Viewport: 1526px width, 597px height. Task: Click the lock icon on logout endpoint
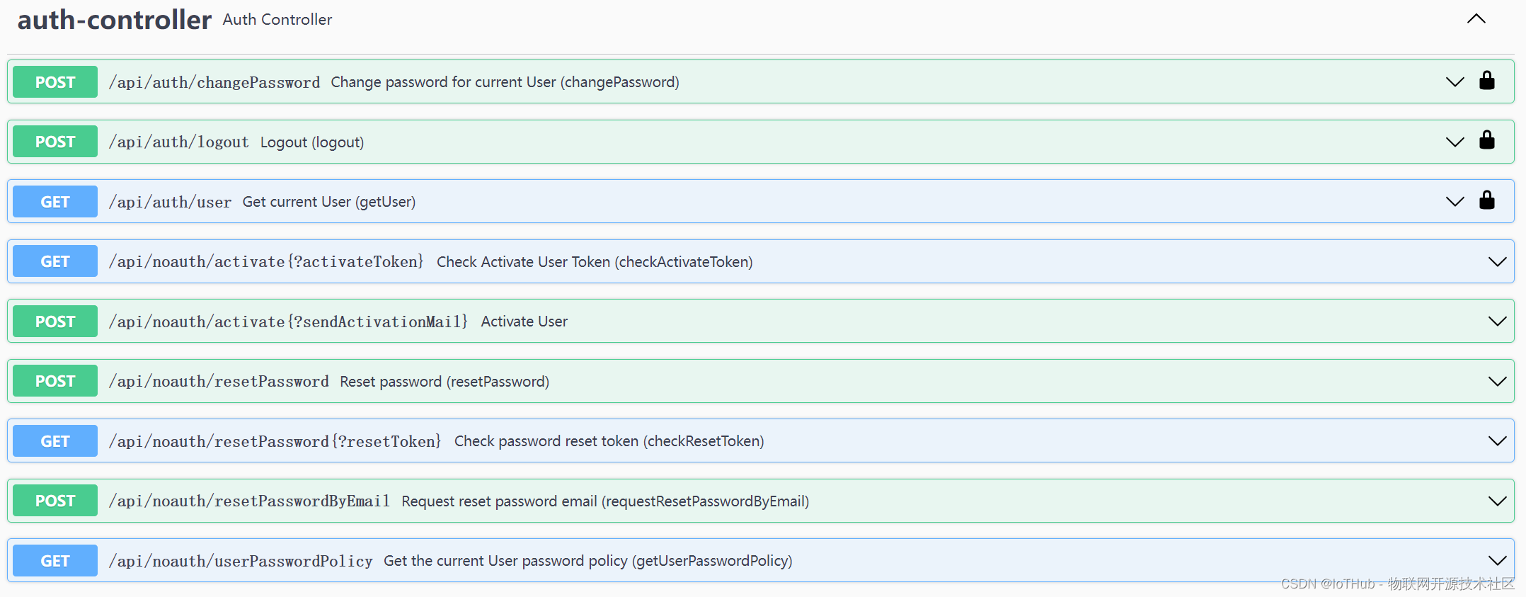[1487, 140]
